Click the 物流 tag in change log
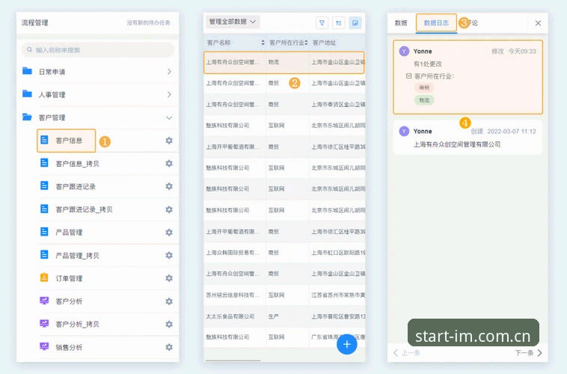567x374 pixels. pos(424,100)
